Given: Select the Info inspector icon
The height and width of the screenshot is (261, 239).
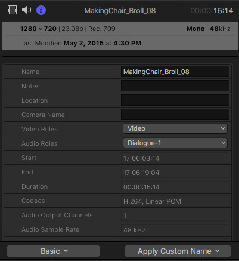Looking at the screenshot, I should click(41, 10).
